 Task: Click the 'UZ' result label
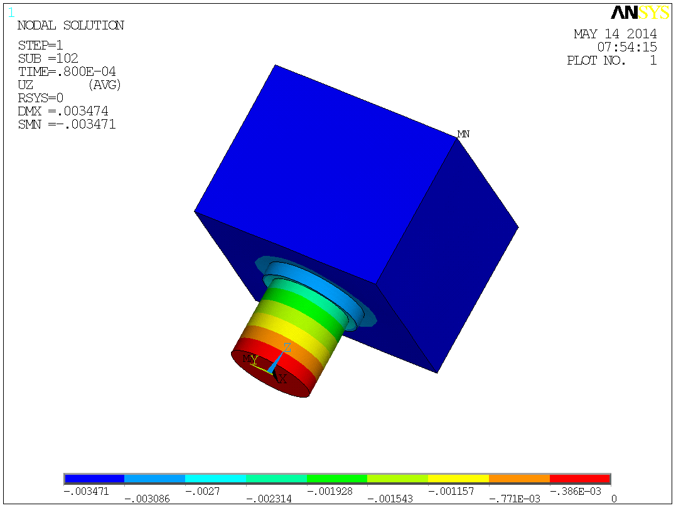click(26, 85)
